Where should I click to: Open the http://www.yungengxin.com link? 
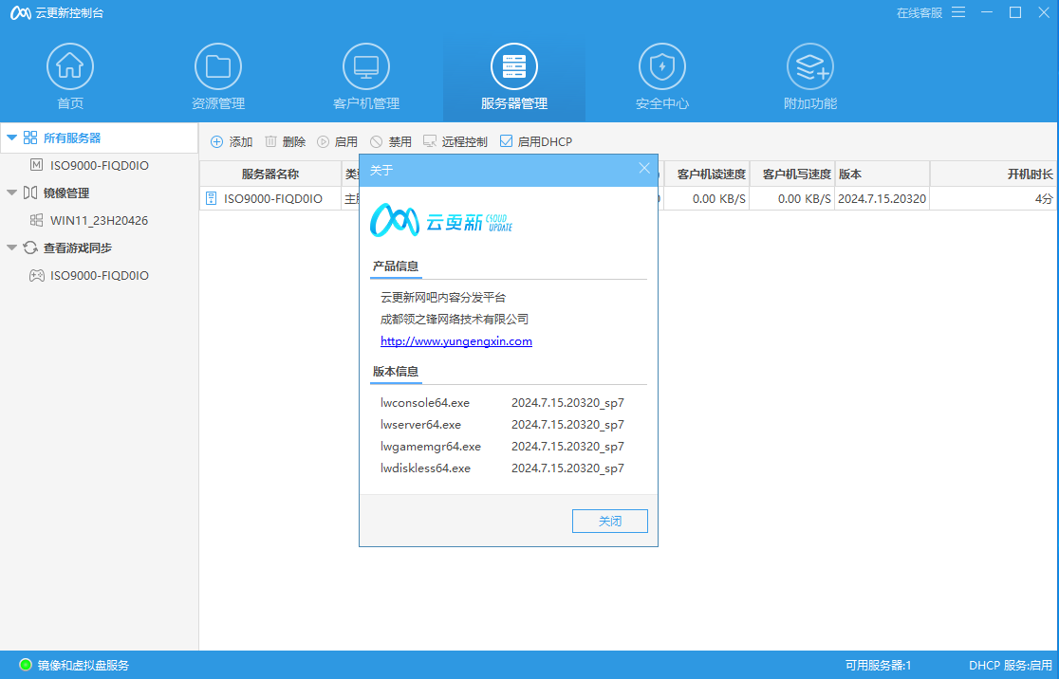coord(455,340)
